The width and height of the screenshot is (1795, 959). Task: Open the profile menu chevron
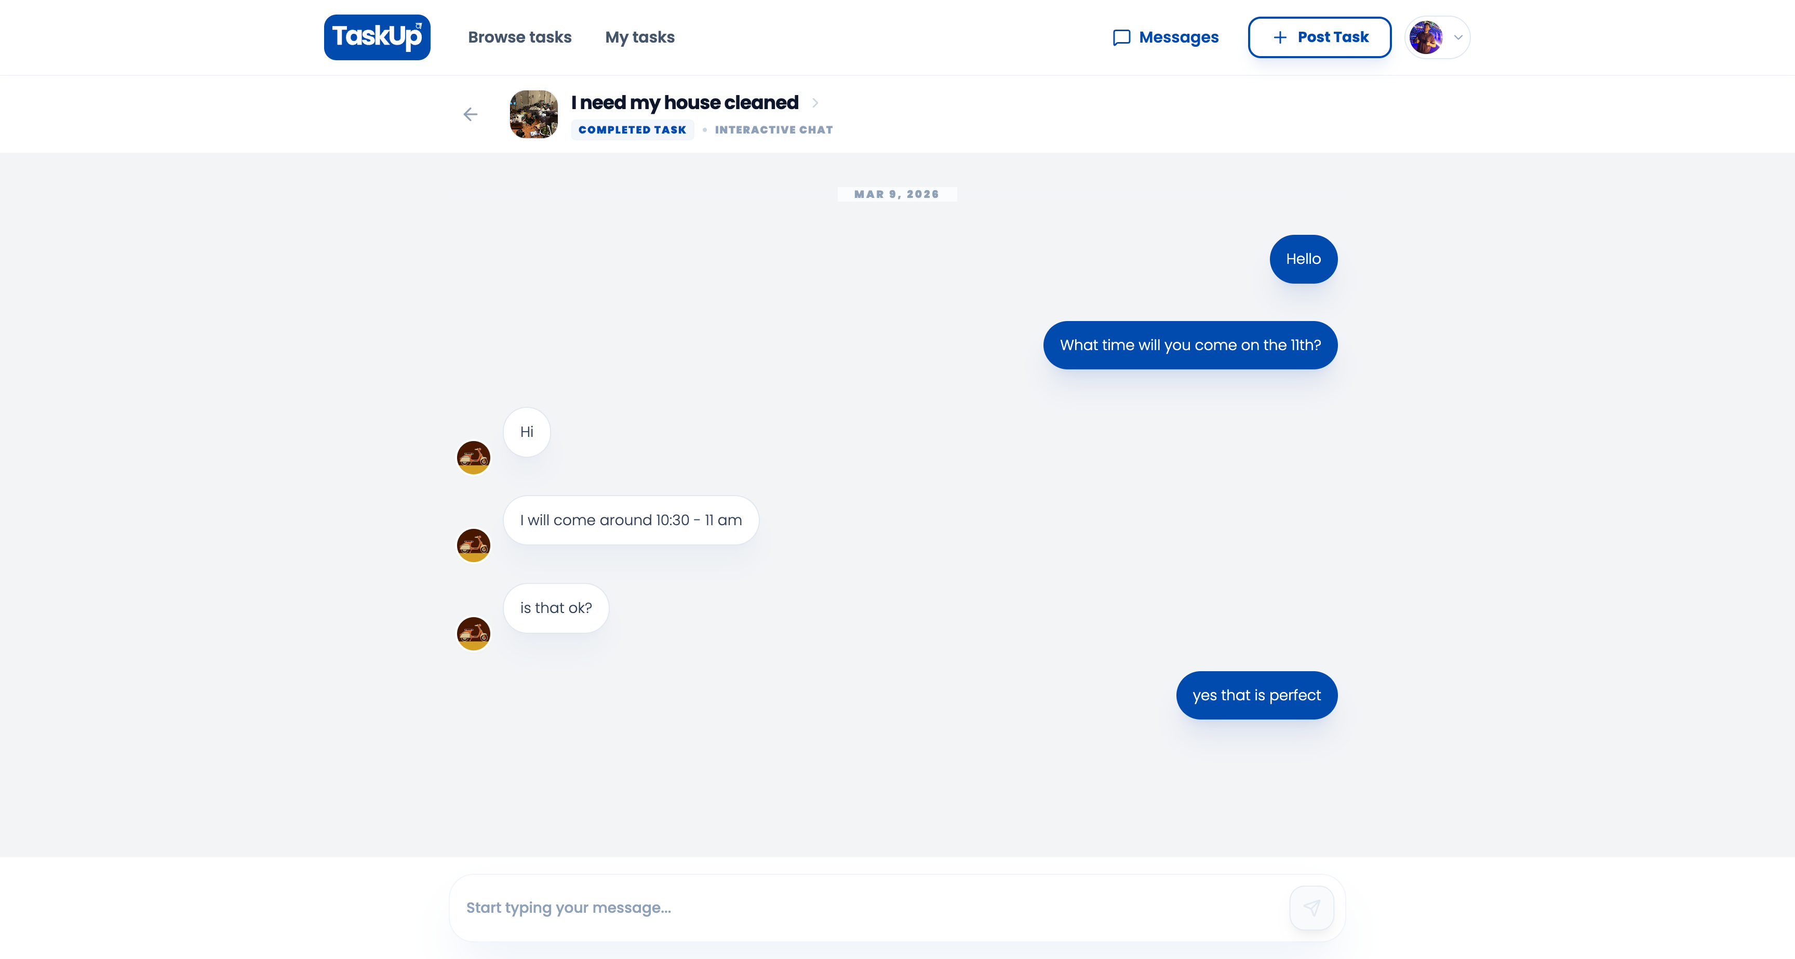1458,38
